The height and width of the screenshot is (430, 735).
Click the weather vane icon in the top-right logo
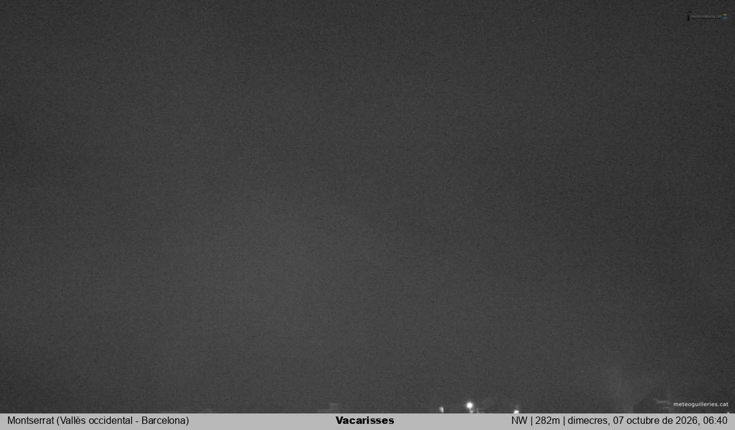(x=688, y=15)
